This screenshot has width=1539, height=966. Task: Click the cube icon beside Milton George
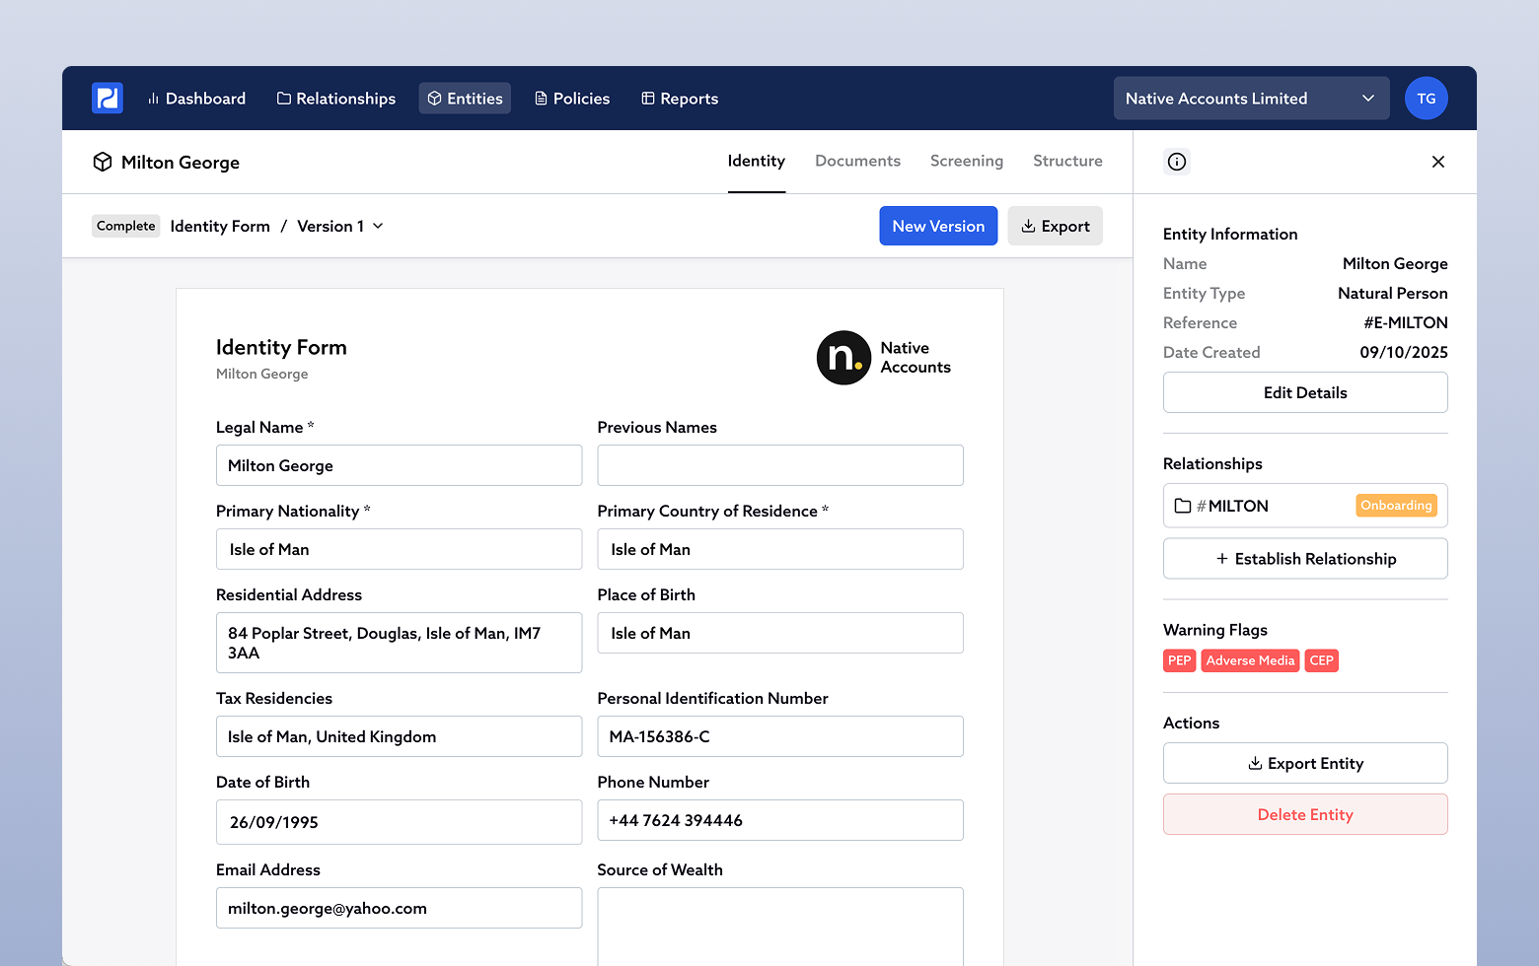(103, 162)
